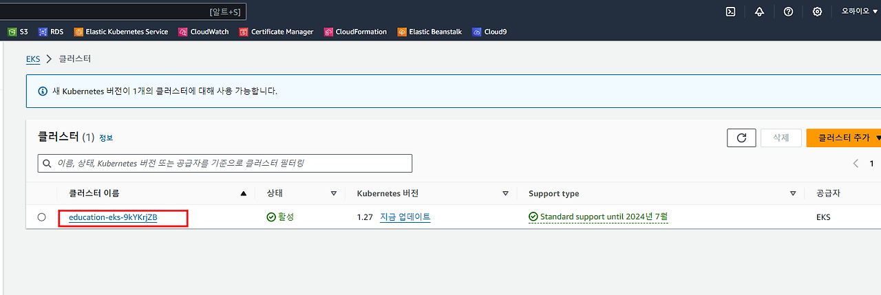
Task: Click the EKS breadcrumb link
Action: pyautogui.click(x=33, y=59)
